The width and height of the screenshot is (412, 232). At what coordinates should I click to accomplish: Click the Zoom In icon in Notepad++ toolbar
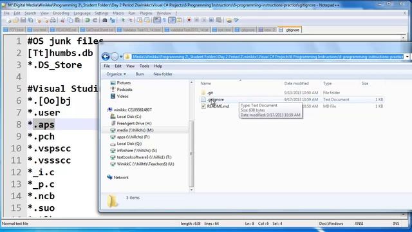point(123,20)
